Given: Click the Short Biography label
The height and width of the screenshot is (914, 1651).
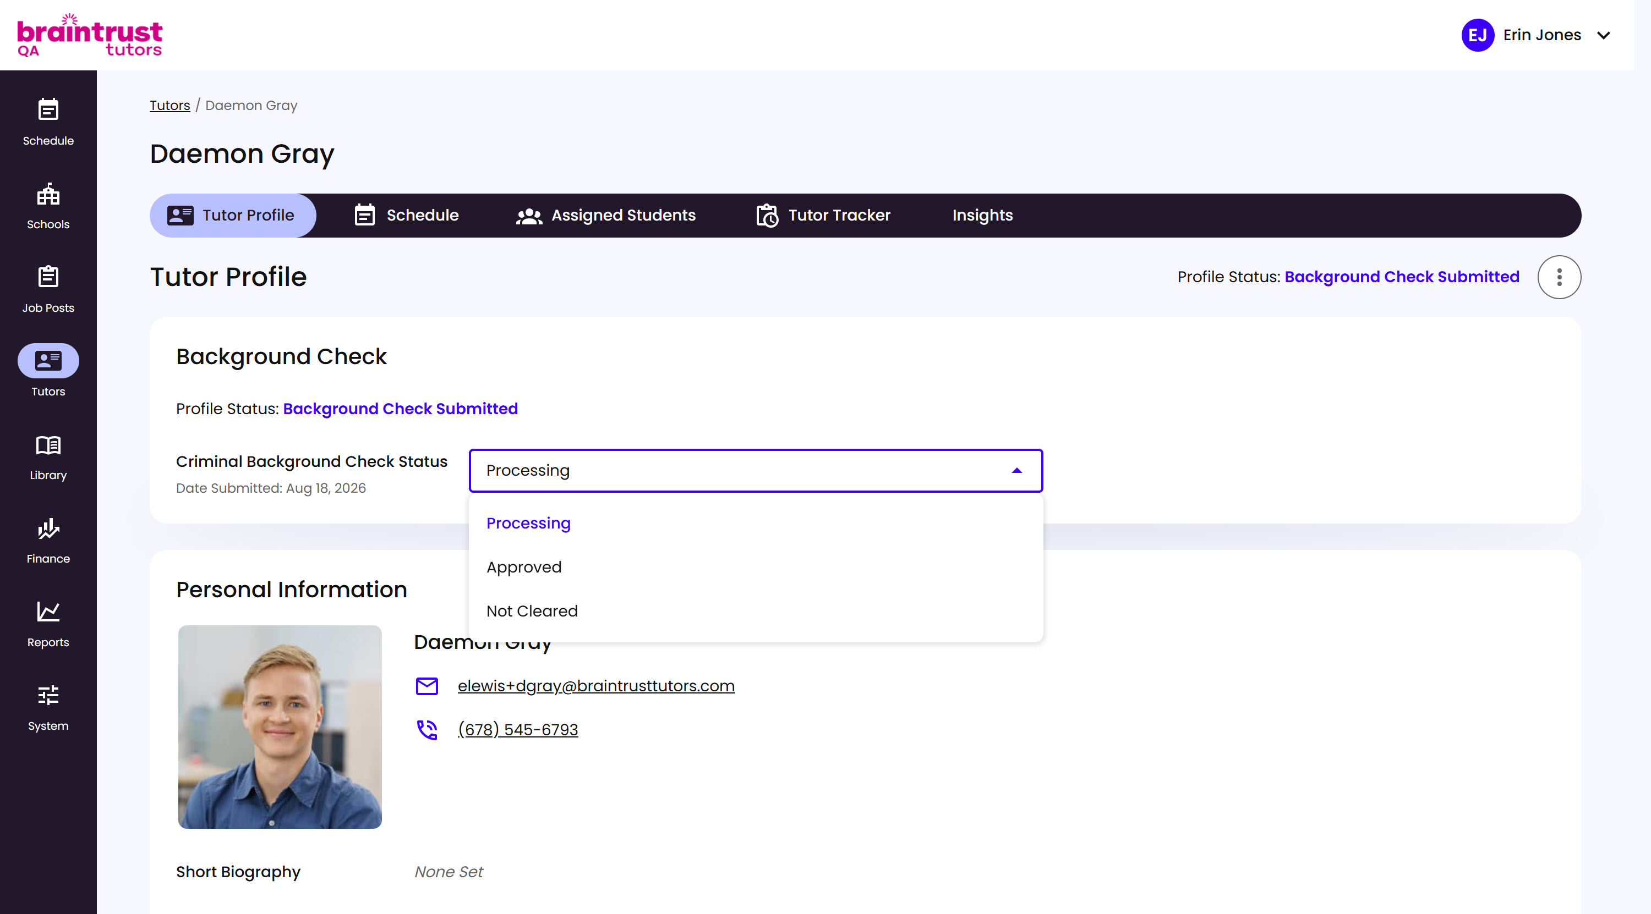Looking at the screenshot, I should coord(238,872).
